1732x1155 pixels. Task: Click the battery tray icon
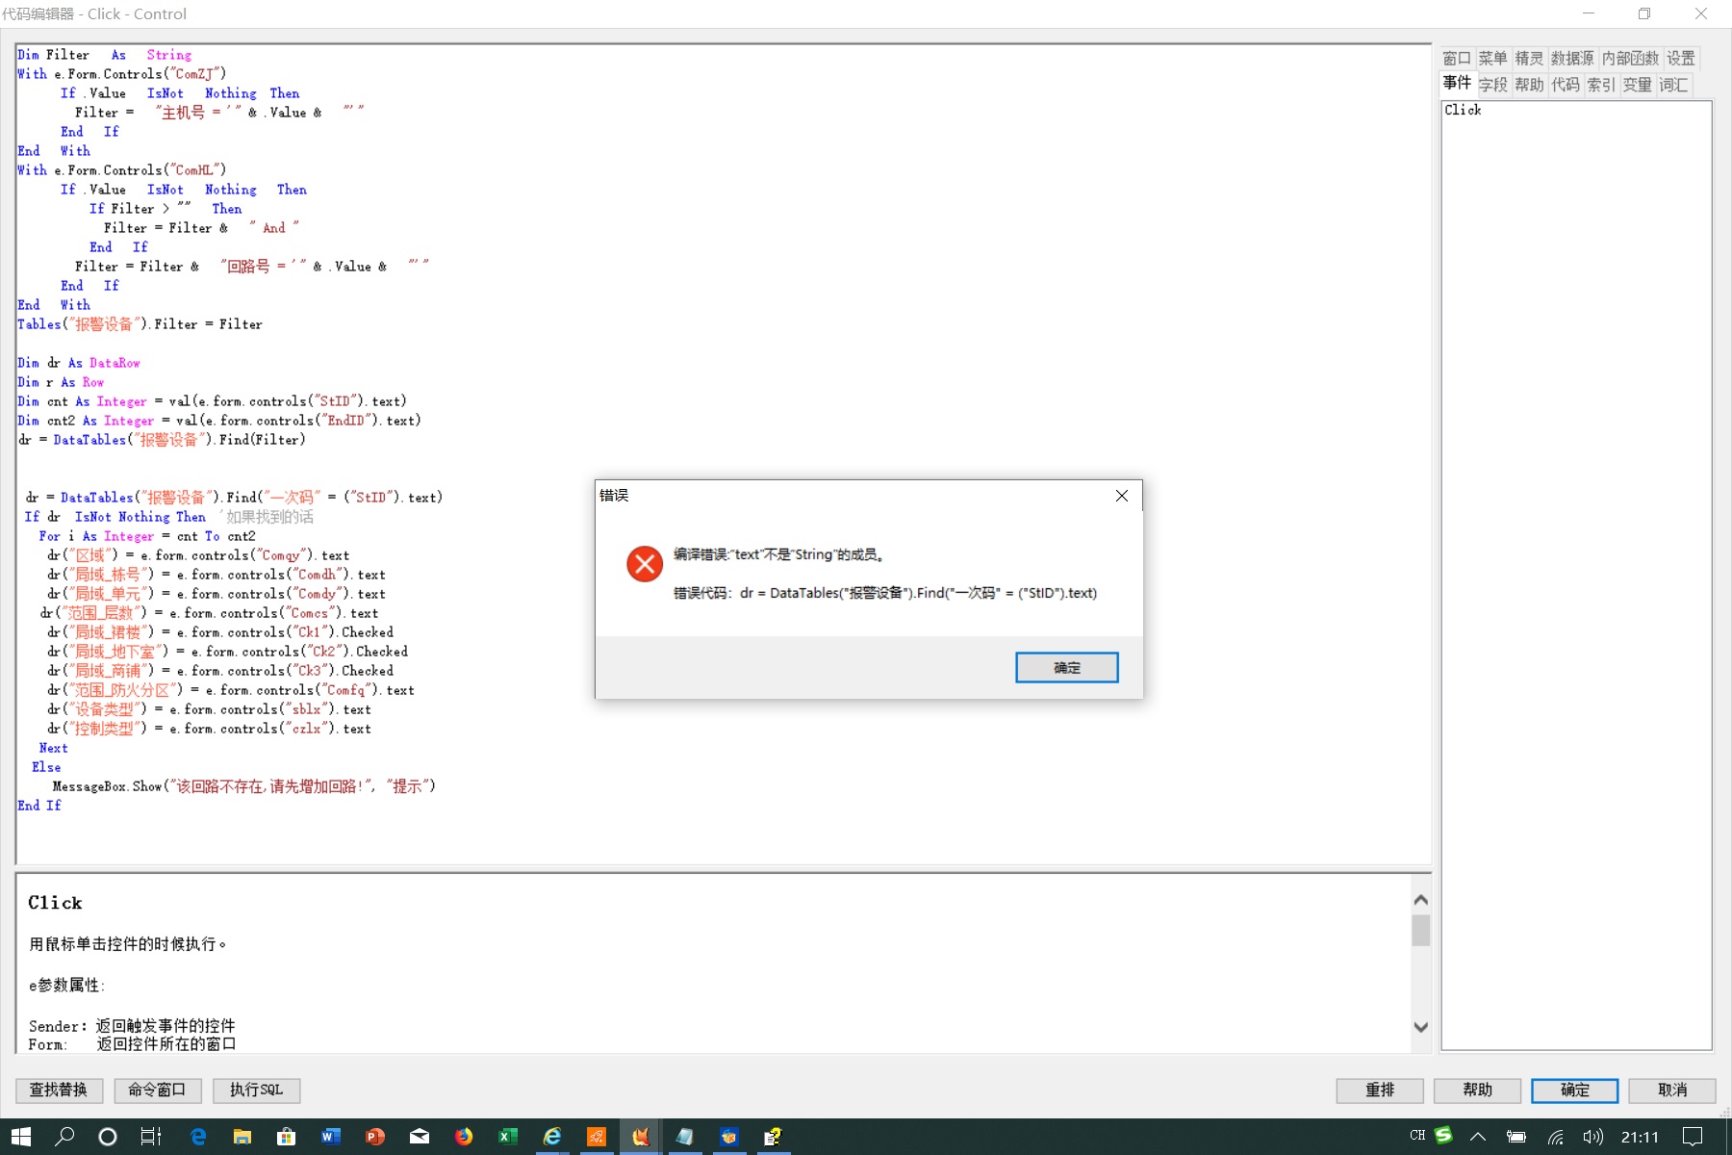pyautogui.click(x=1516, y=1137)
